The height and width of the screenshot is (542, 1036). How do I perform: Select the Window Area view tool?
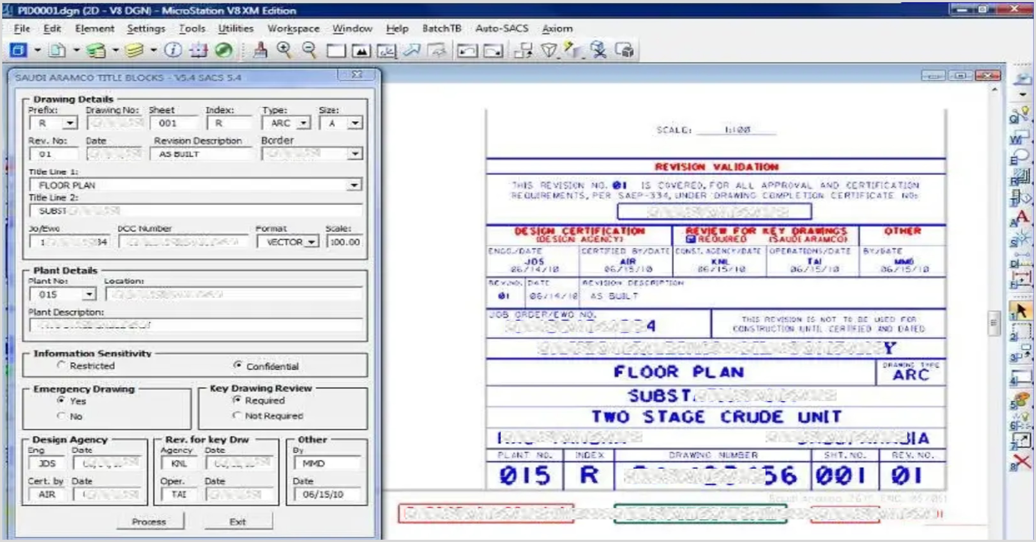coord(336,51)
